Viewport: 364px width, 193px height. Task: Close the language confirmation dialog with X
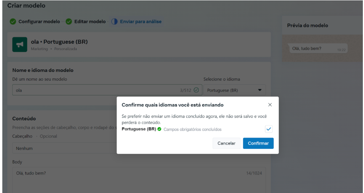tap(270, 105)
